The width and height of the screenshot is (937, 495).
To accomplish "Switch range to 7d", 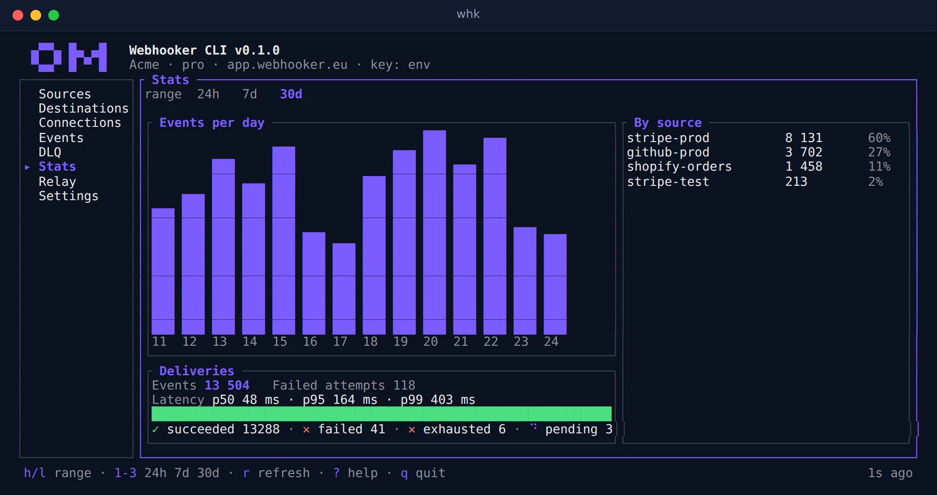I will 249,94.
